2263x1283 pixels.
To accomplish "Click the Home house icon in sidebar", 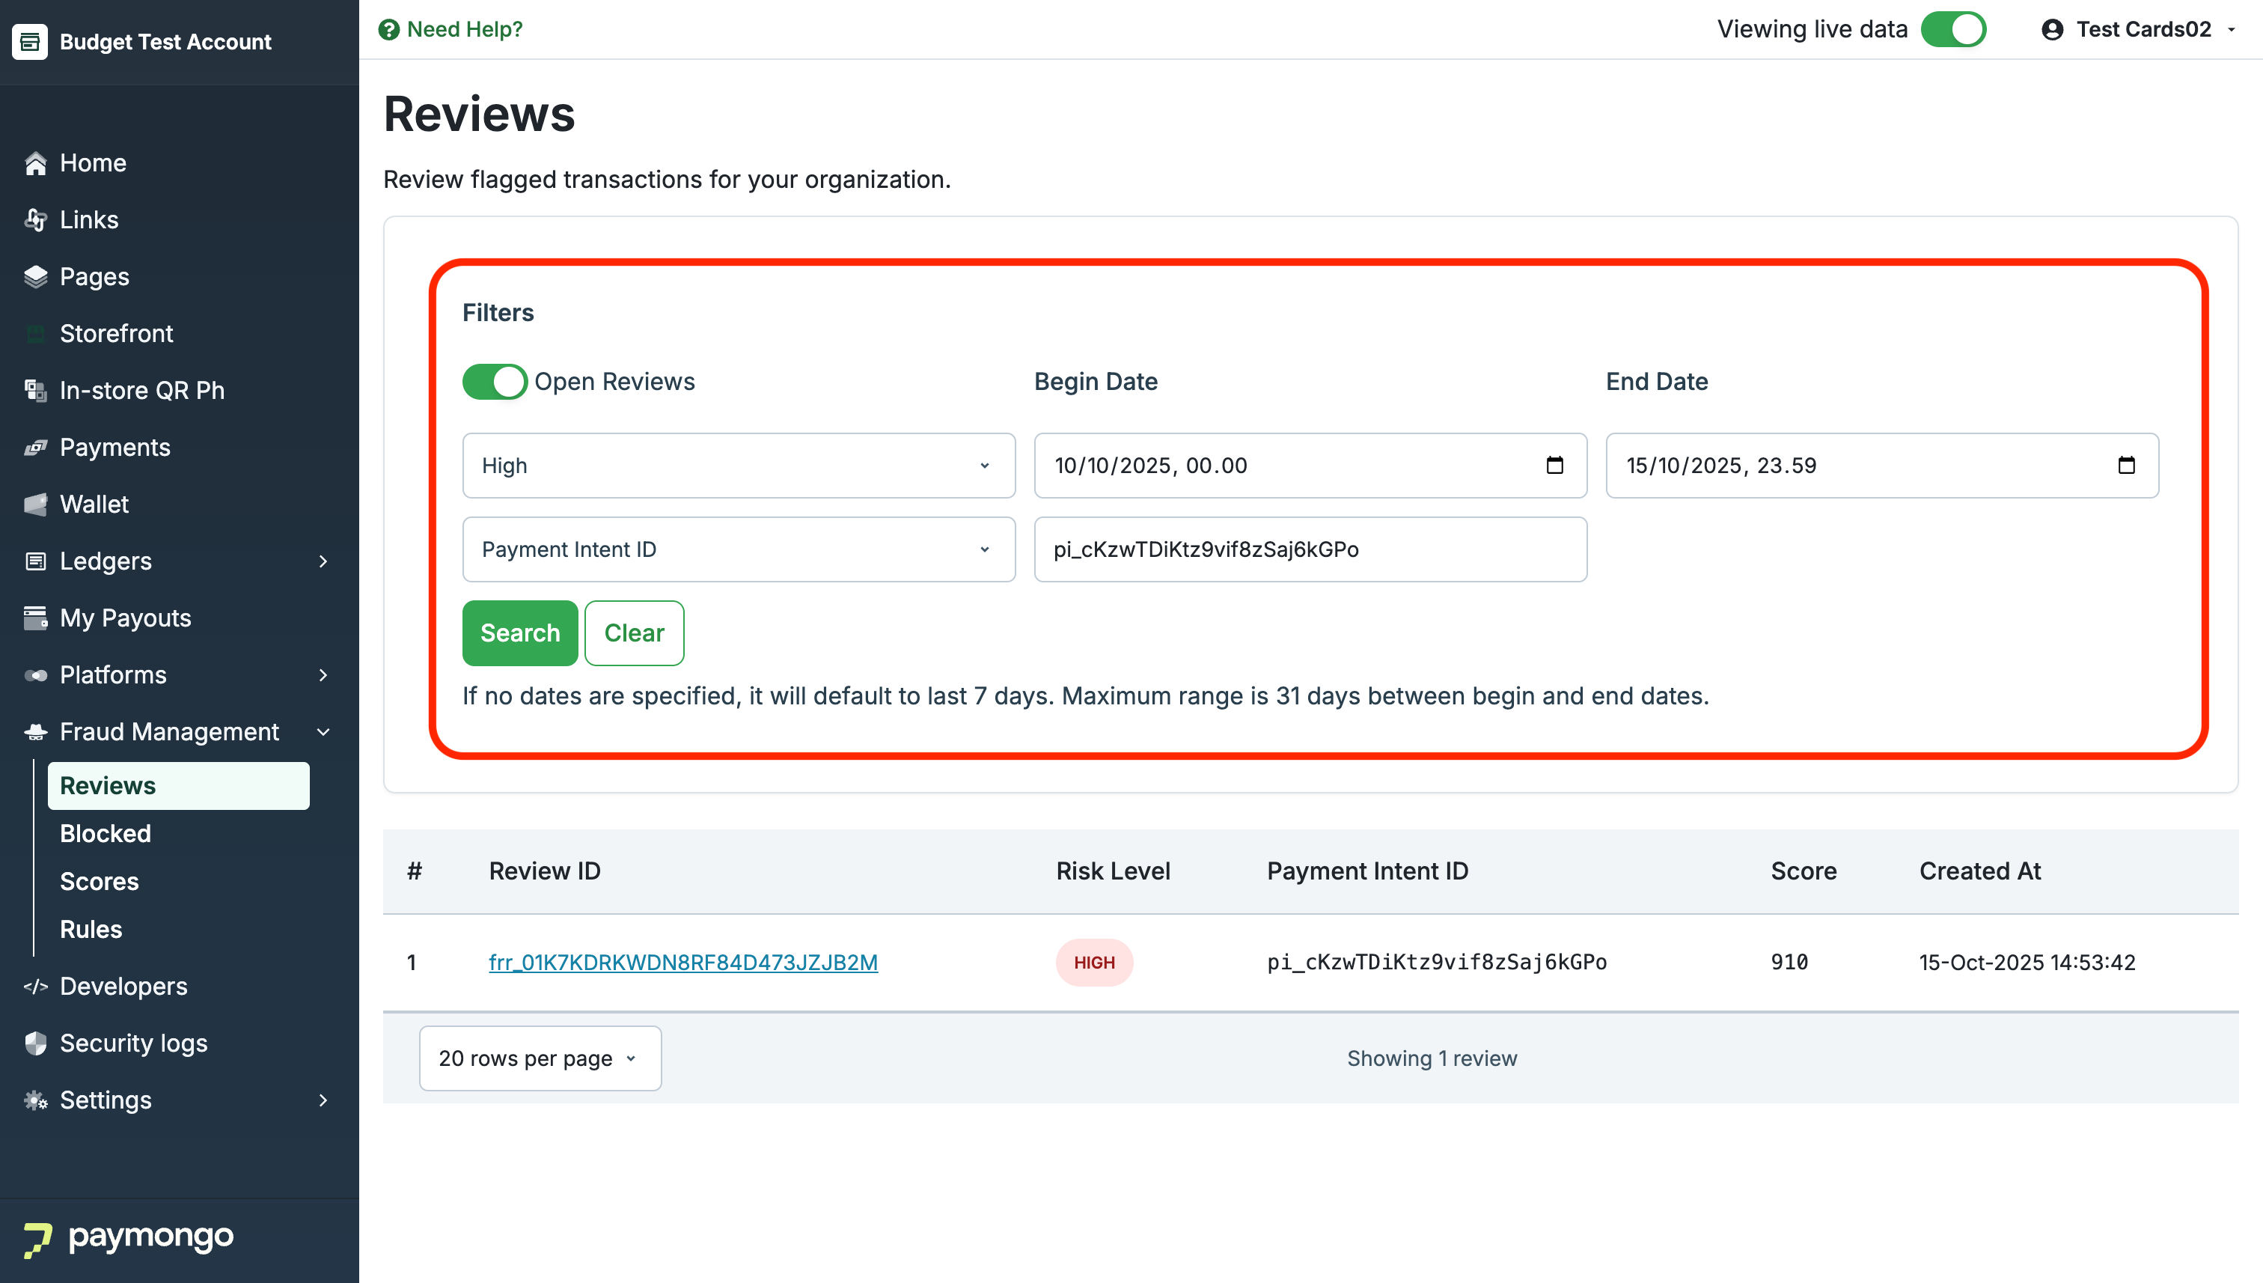I will (35, 163).
